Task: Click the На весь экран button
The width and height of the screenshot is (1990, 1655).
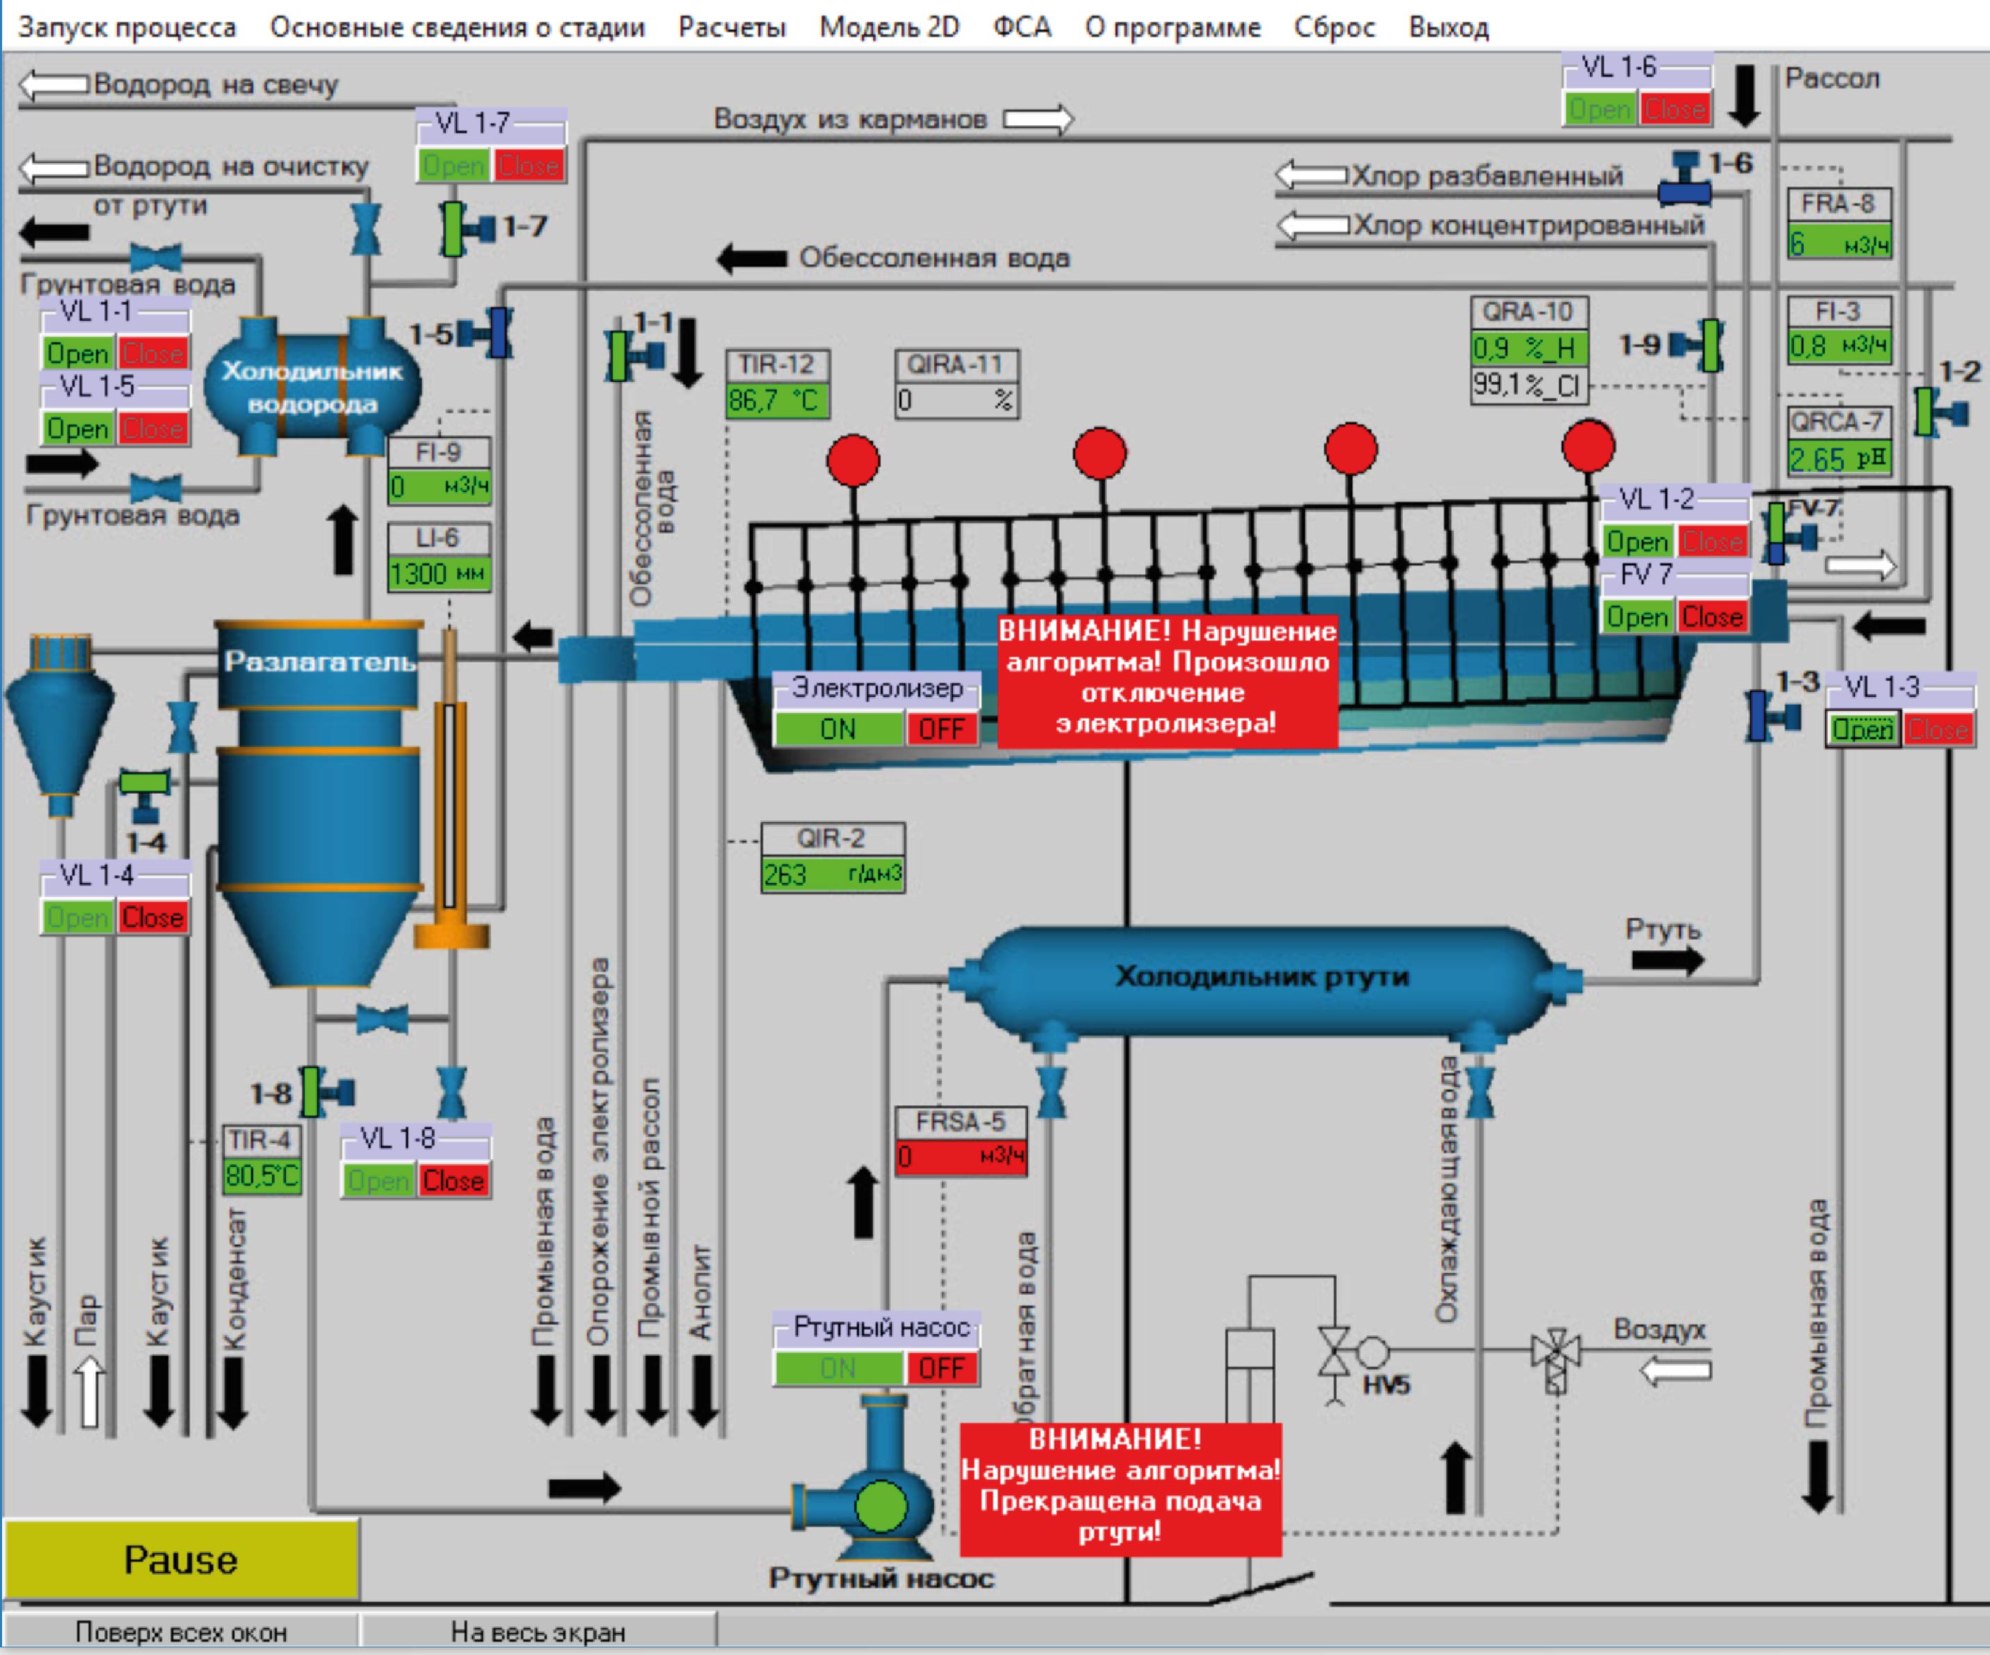Action: tap(537, 1631)
